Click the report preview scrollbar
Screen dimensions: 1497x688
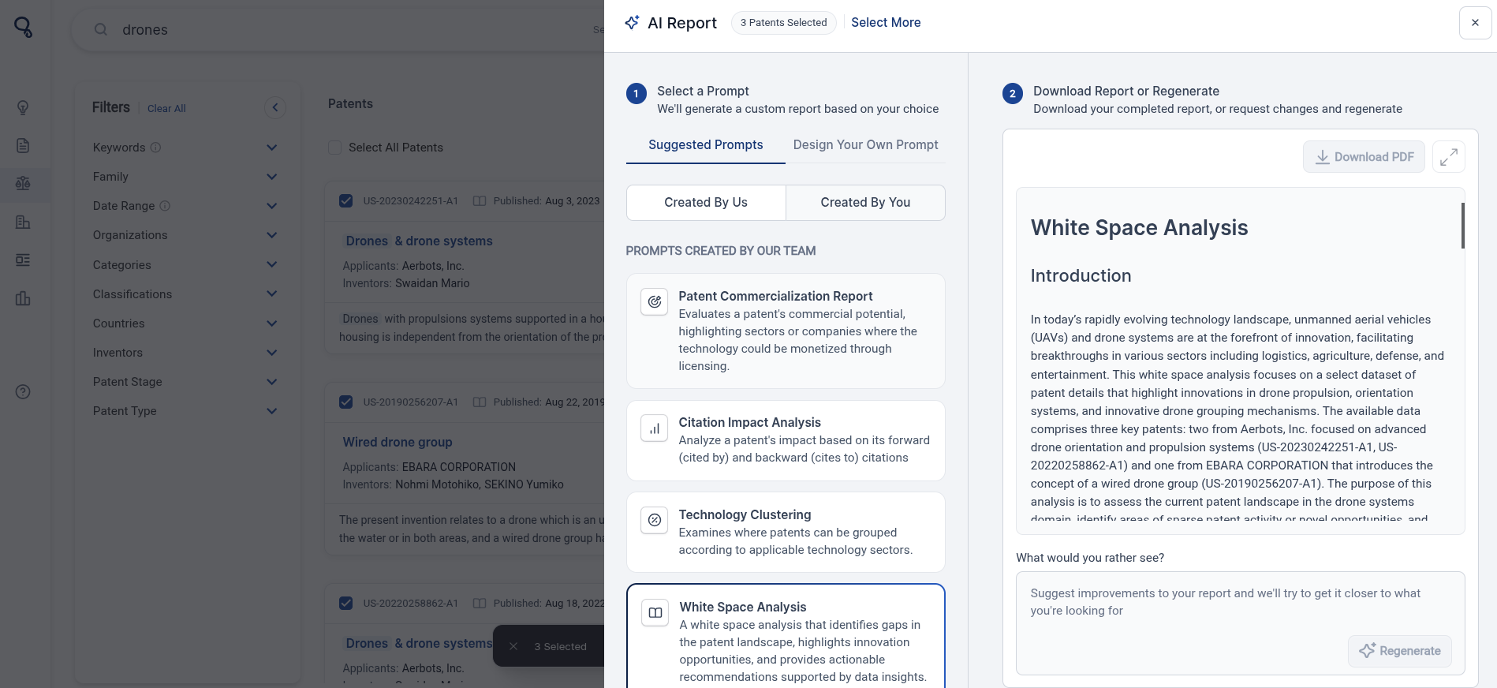(x=1462, y=226)
